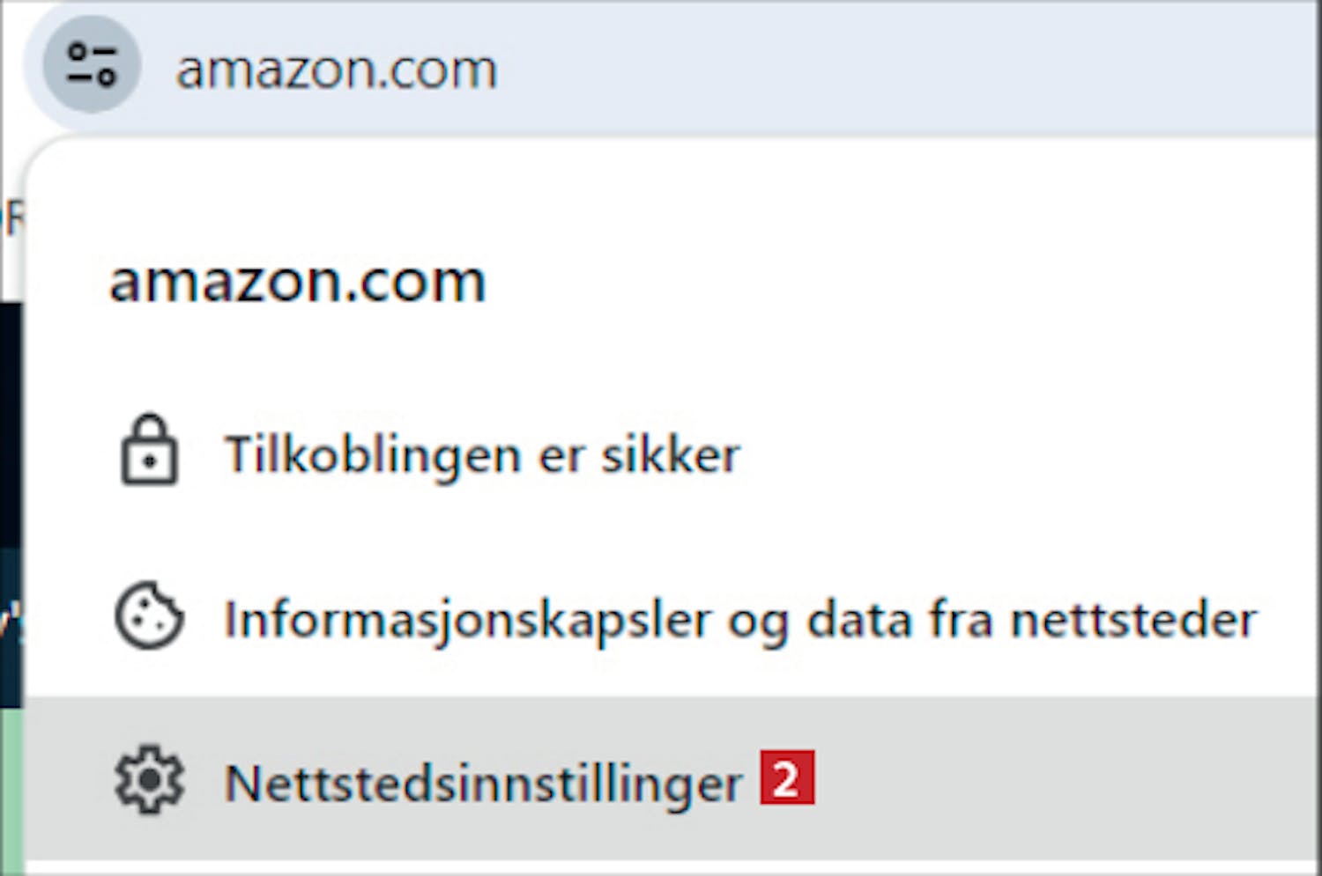Click the bold amazon.com popup heading

click(x=297, y=282)
